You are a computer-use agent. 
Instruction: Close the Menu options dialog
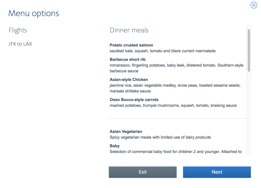coord(254,5)
